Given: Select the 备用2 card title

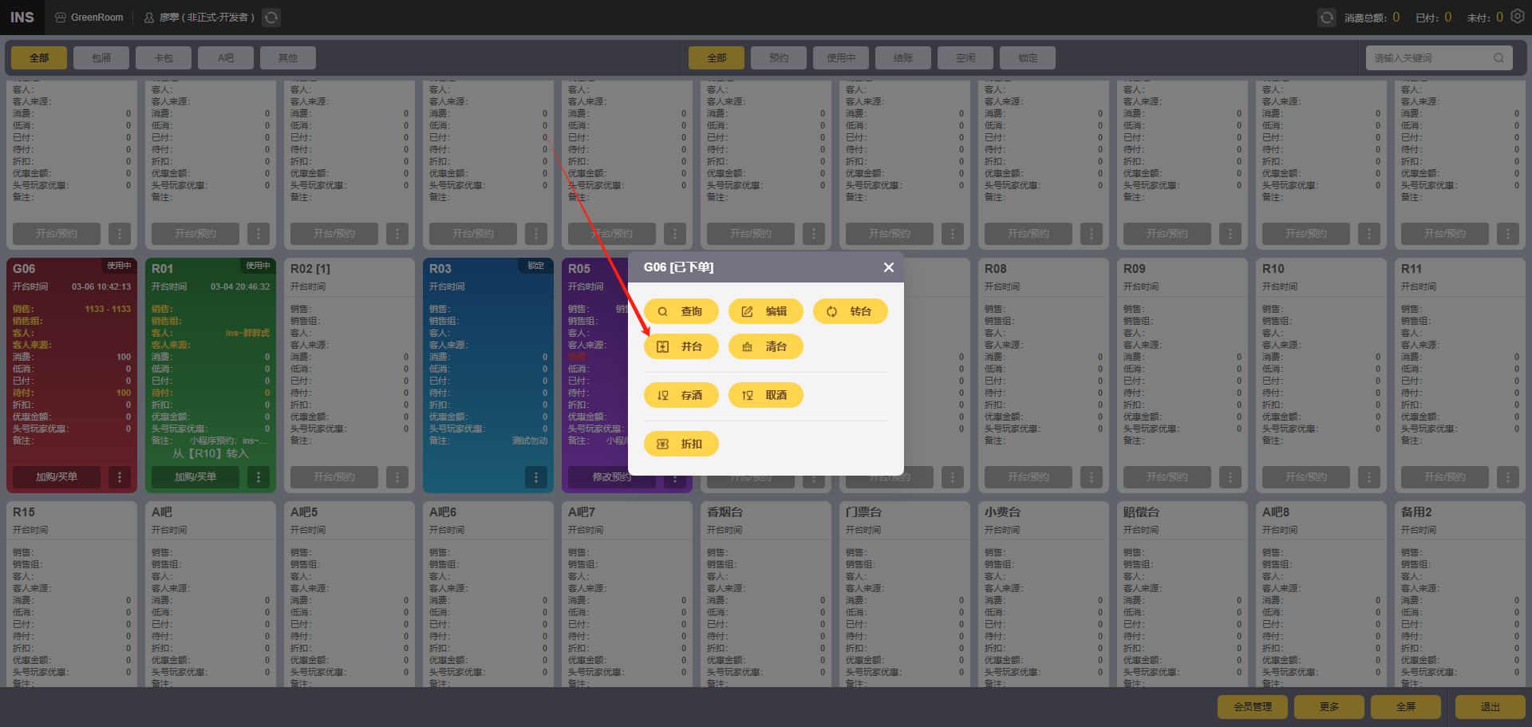Looking at the screenshot, I should [1416, 512].
